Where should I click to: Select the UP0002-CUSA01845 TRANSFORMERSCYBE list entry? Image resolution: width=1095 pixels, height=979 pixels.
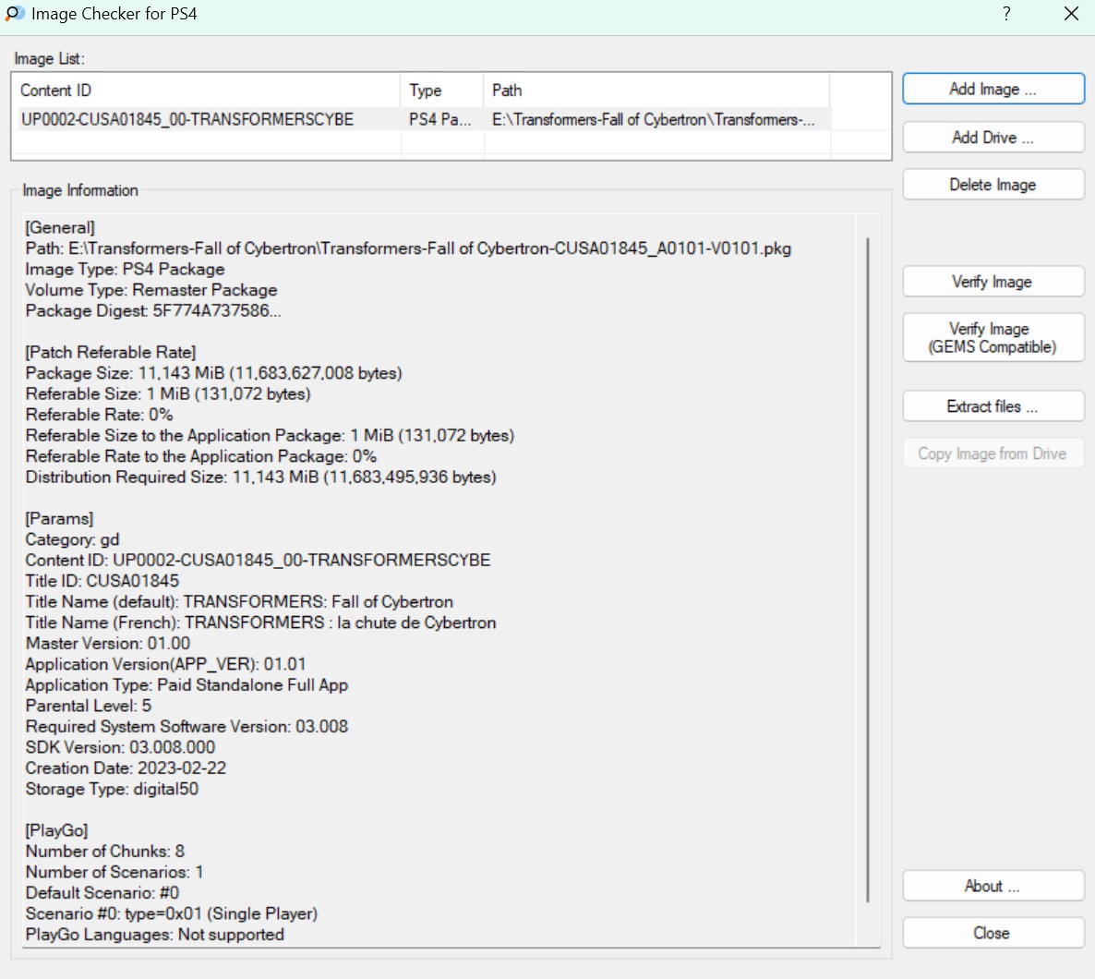click(187, 119)
